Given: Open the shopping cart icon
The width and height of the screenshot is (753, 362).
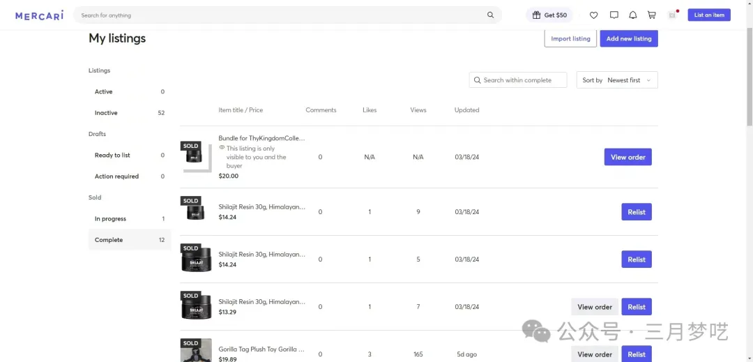Looking at the screenshot, I should click(652, 15).
